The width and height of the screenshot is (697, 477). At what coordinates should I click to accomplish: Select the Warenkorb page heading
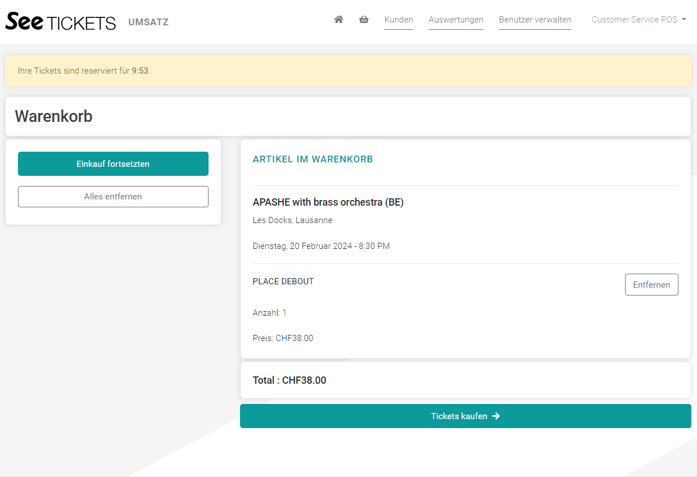click(x=54, y=116)
